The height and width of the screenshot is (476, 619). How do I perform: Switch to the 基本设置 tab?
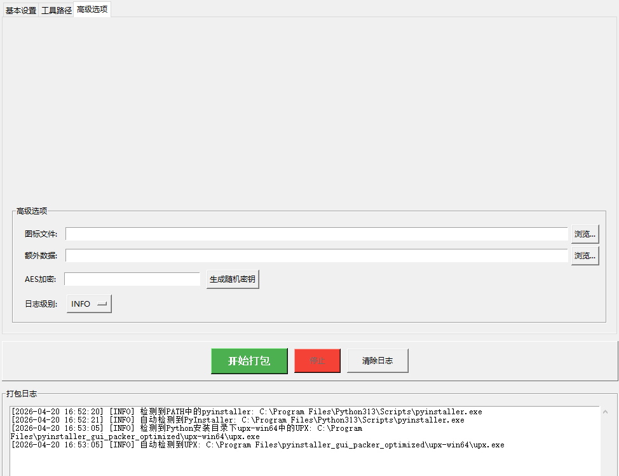pyautogui.click(x=21, y=10)
